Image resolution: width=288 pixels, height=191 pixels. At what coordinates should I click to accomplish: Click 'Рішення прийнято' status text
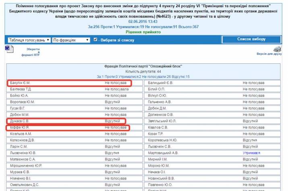click(143, 31)
